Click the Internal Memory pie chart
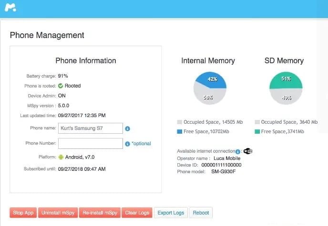Screen dimensions: 328x226 pyautogui.click(x=210, y=88)
